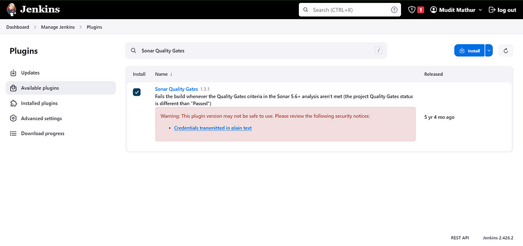Click the Advanced settings gear icon
The height and width of the screenshot is (246, 523).
click(x=13, y=118)
